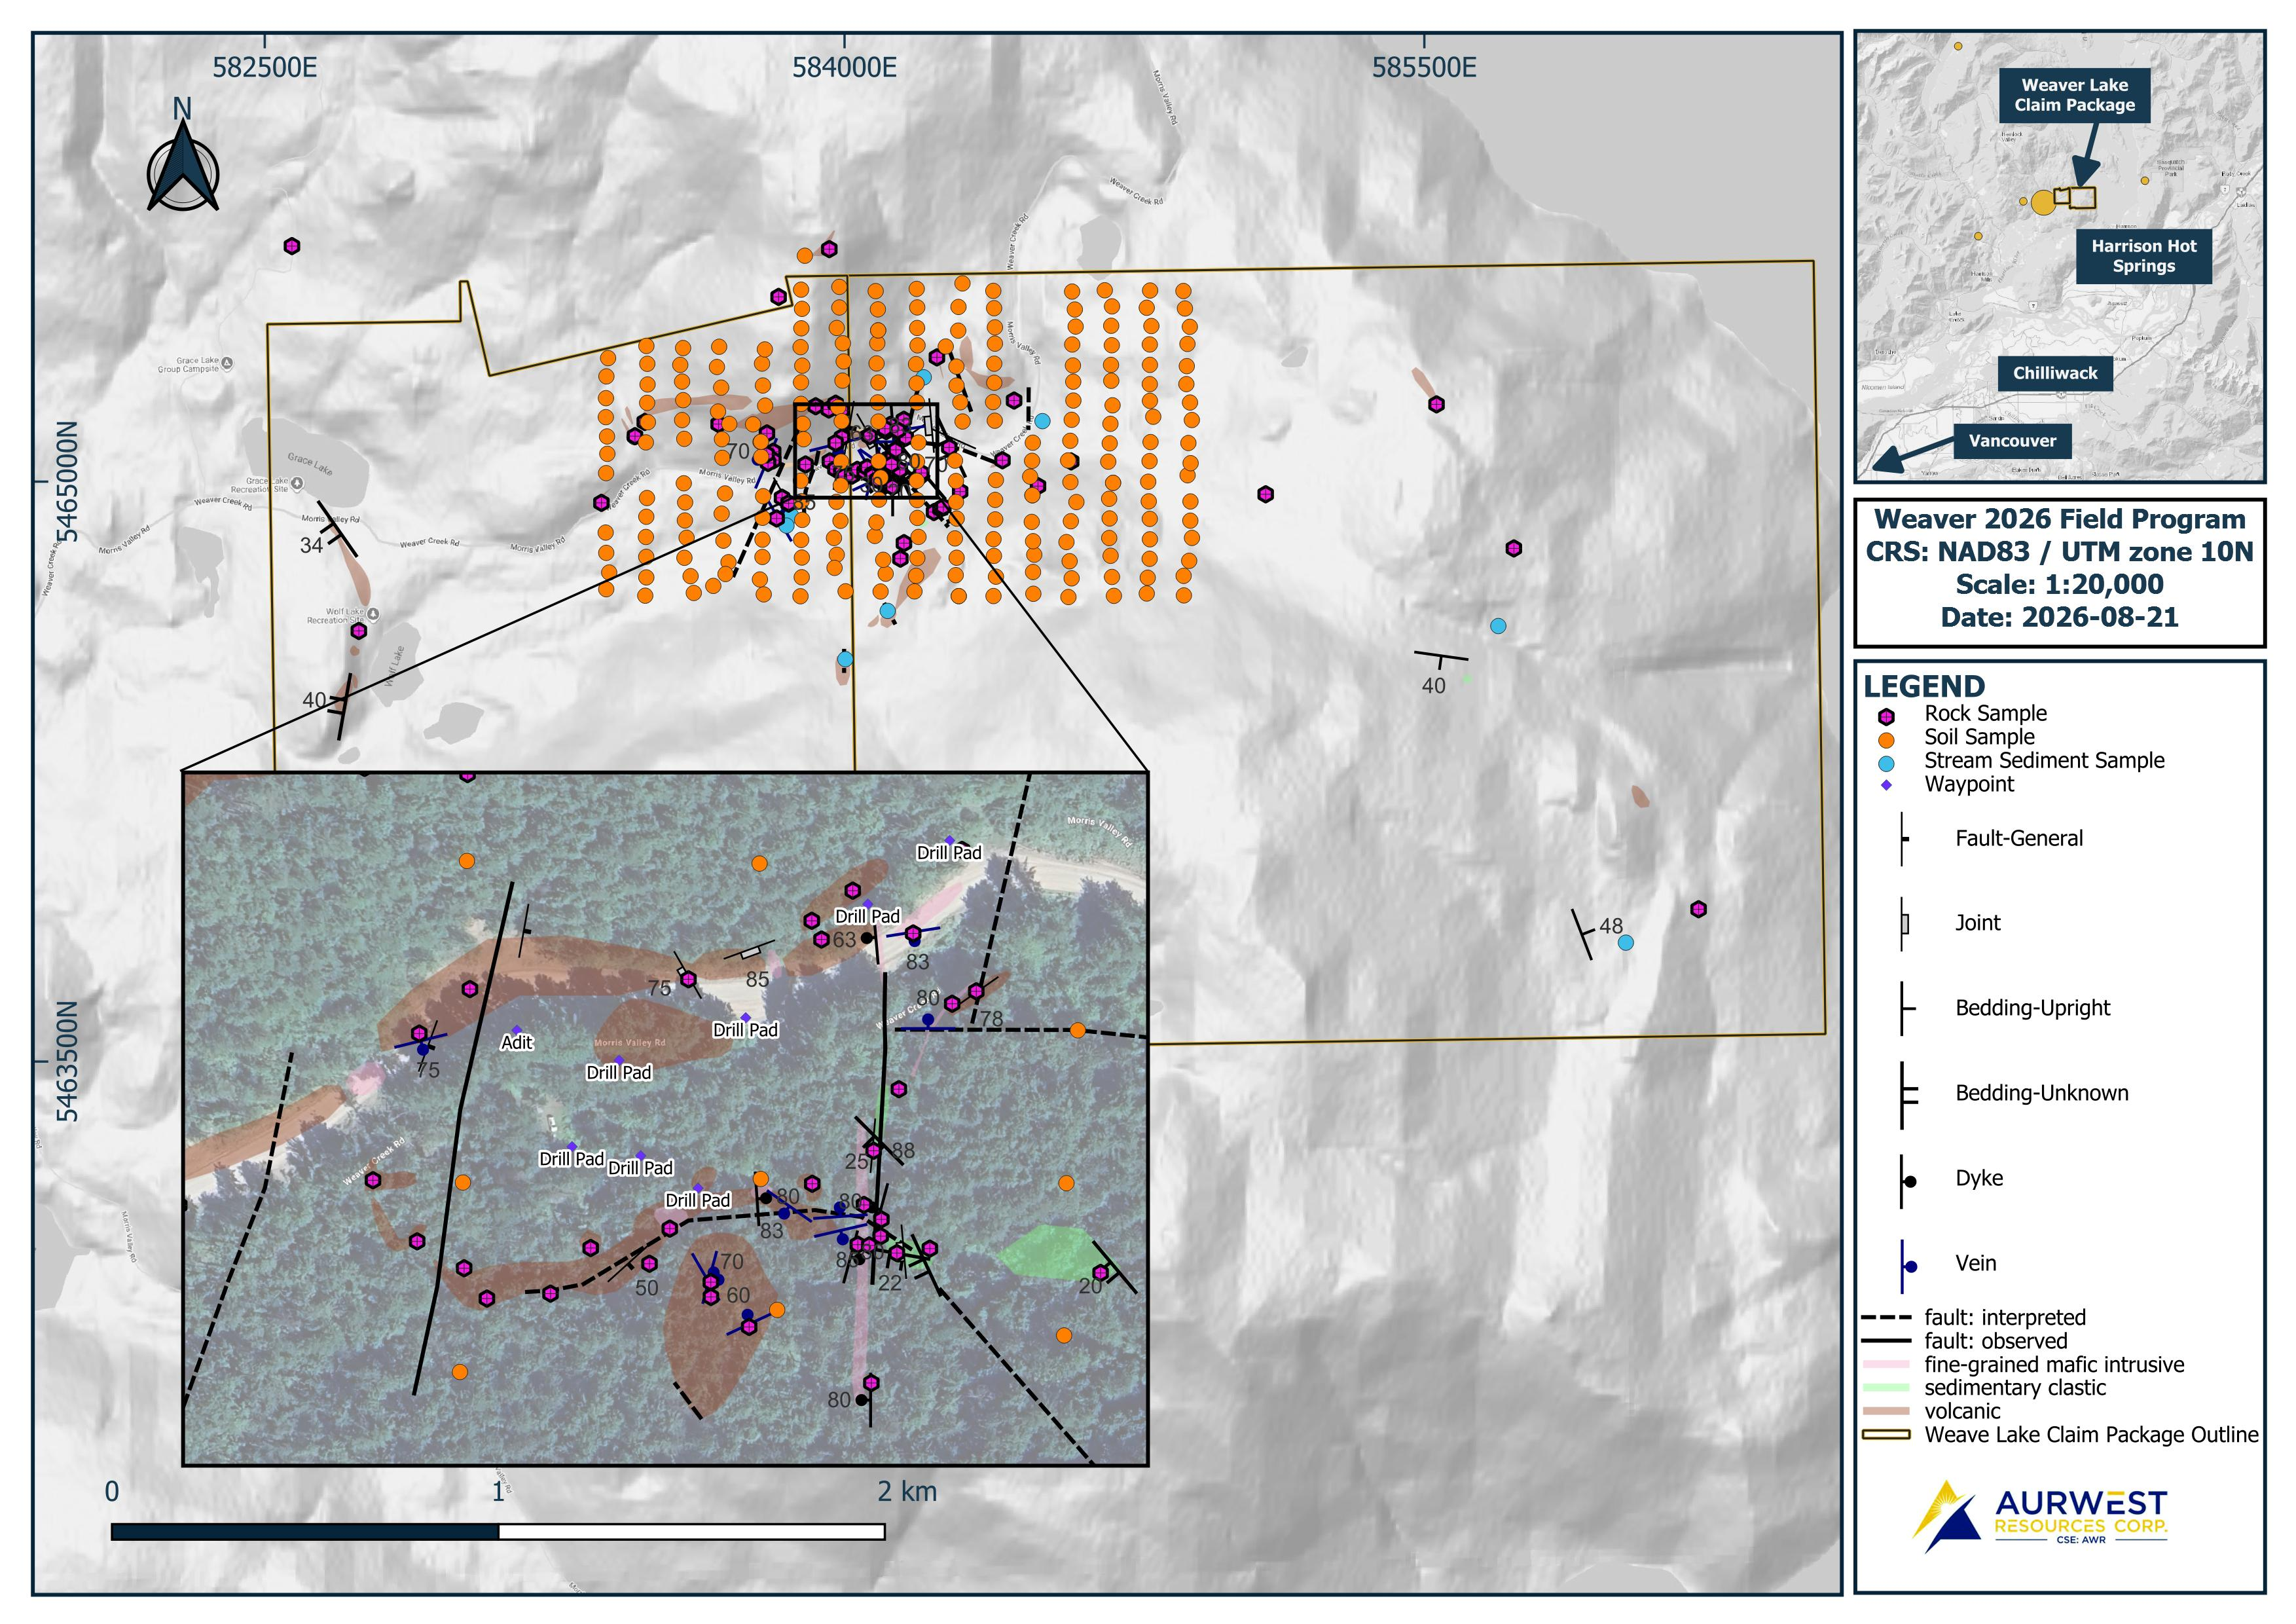2296x1624 pixels.
Task: Click the large yellow circle on locator map
Action: [x=2042, y=203]
